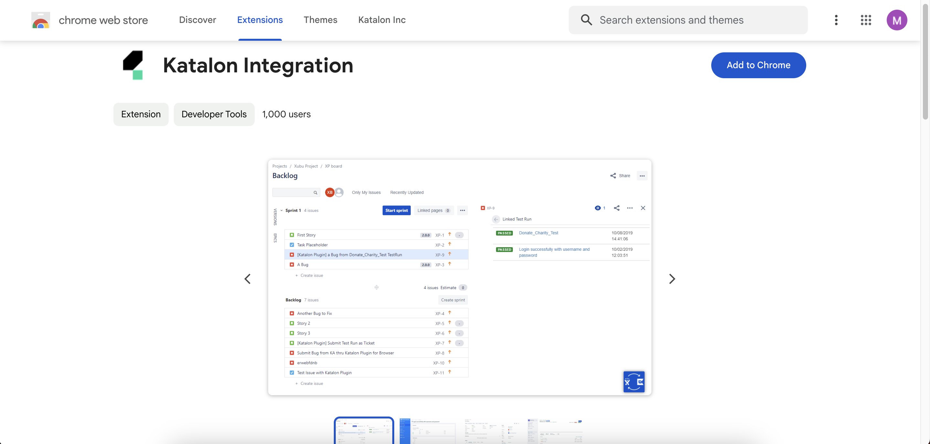
Task: Open the Katalon Inc link
Action: tap(382, 20)
